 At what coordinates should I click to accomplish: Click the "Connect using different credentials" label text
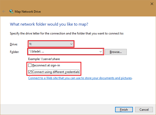(x=56, y=72)
